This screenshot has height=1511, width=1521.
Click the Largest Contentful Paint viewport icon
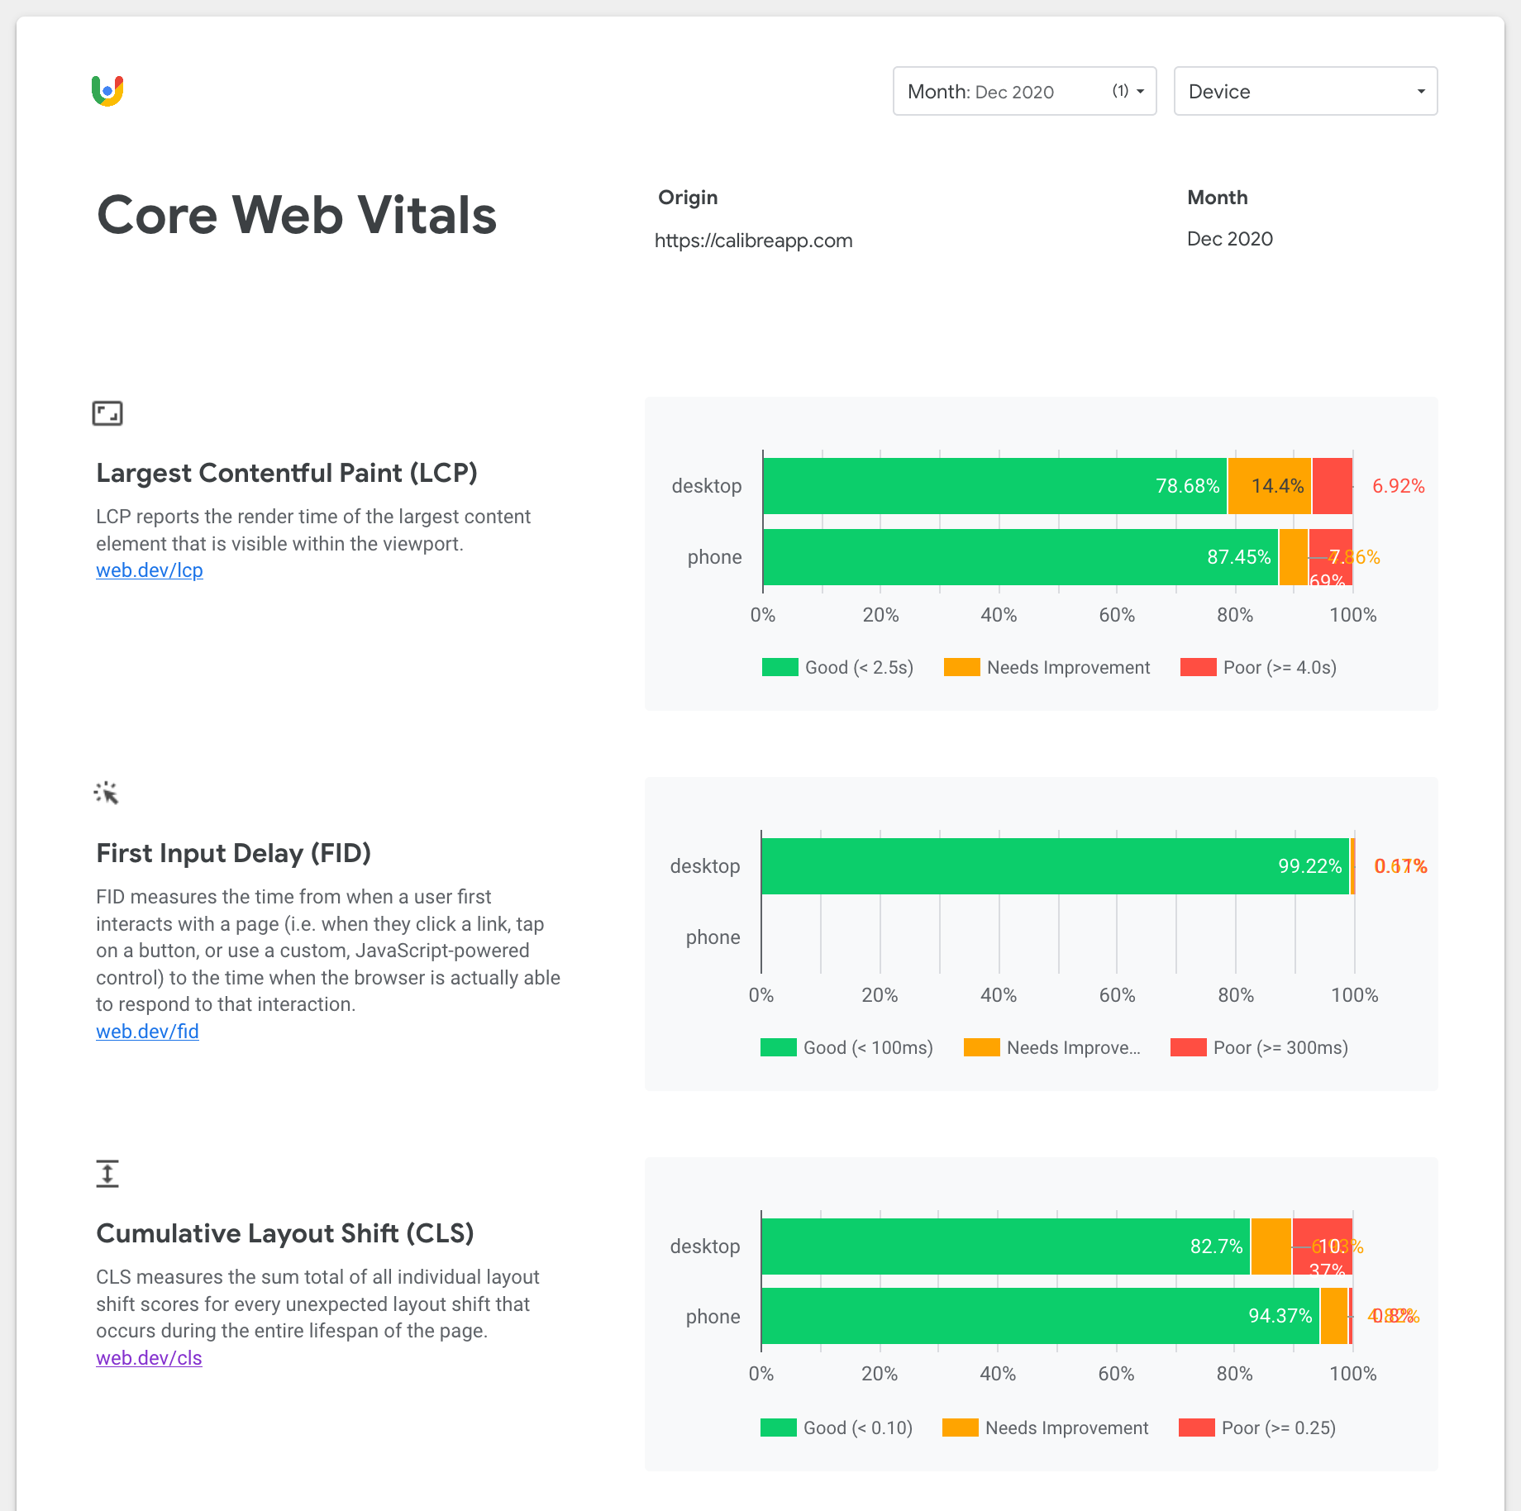[108, 412]
